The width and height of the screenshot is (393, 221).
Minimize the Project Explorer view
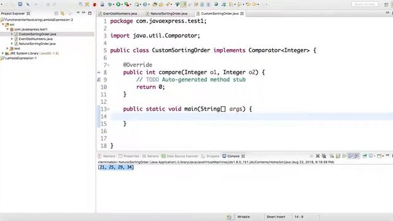point(84,13)
